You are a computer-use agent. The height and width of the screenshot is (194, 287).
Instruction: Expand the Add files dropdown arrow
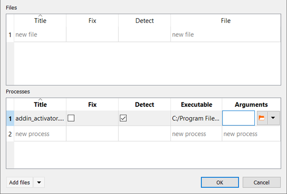39,182
